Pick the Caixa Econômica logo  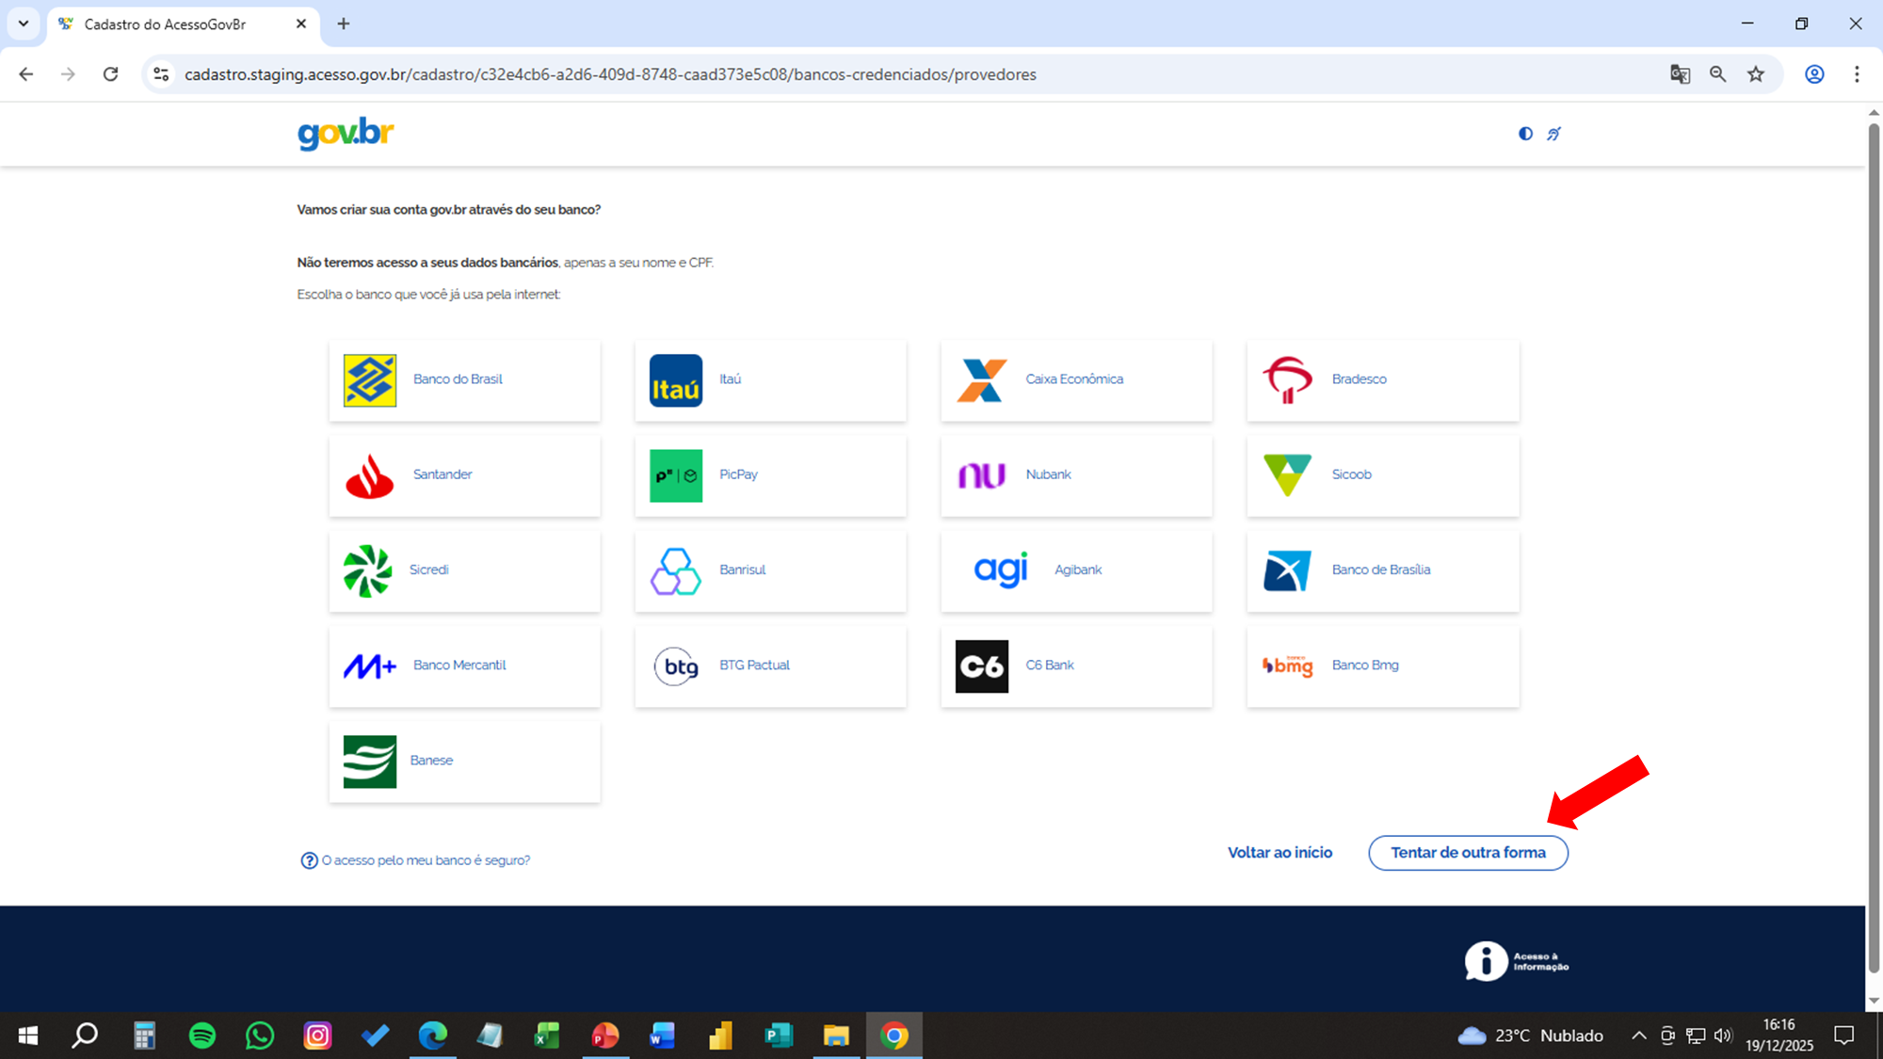click(x=982, y=380)
